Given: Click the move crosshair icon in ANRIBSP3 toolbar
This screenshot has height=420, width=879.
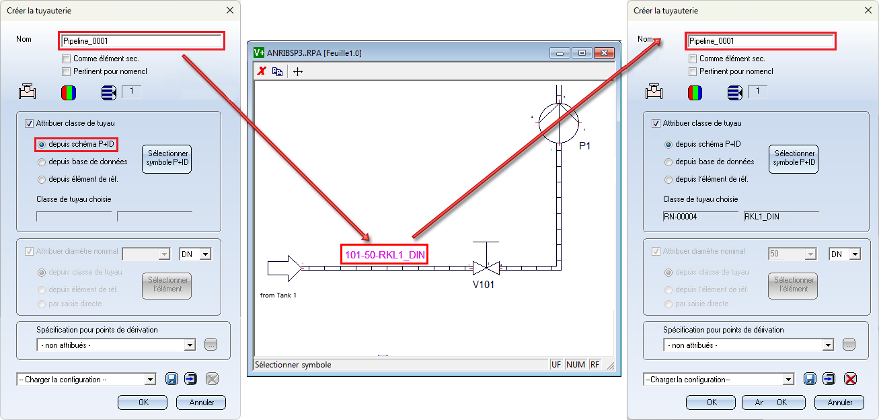Looking at the screenshot, I should coord(298,71).
